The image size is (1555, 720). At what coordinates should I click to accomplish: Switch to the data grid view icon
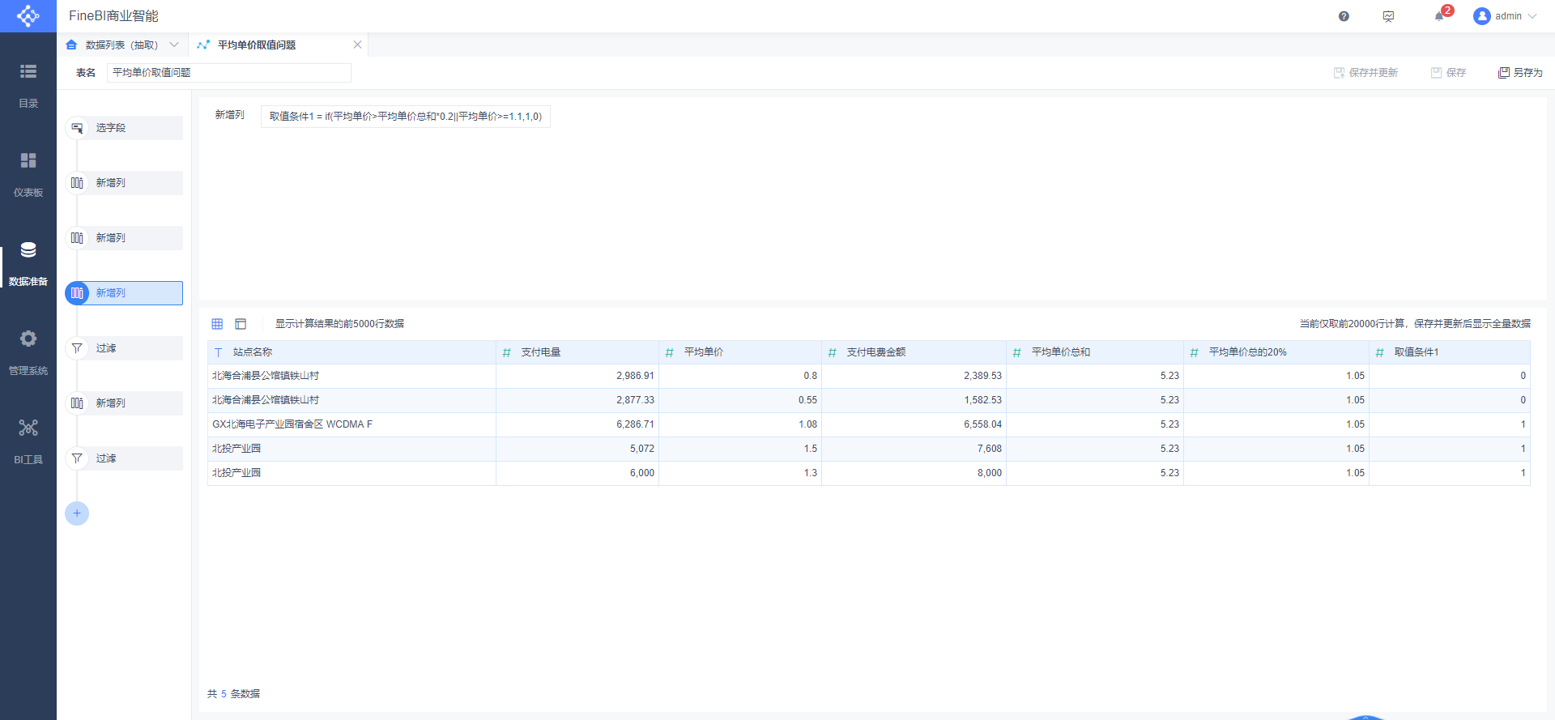pos(217,324)
